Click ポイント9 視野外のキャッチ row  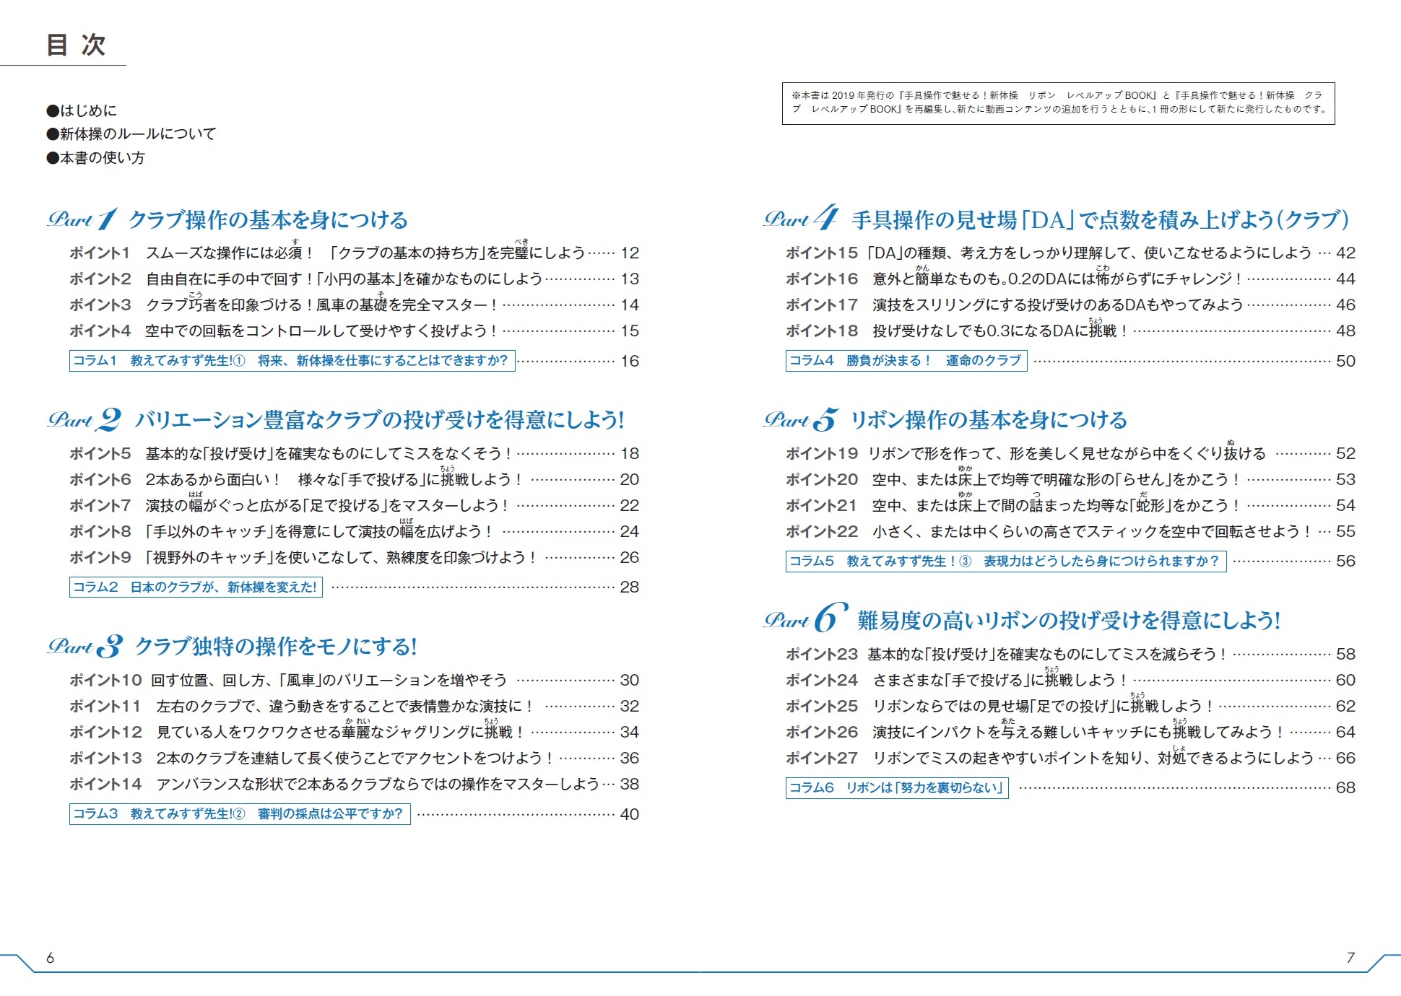pyautogui.click(x=354, y=557)
